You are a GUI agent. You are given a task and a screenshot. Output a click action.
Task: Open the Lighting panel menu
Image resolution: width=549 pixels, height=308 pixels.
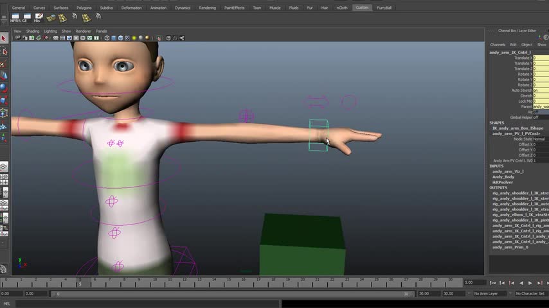50,31
